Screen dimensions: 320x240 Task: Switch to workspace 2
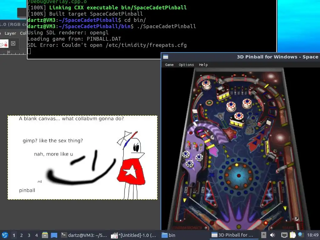(22, 235)
